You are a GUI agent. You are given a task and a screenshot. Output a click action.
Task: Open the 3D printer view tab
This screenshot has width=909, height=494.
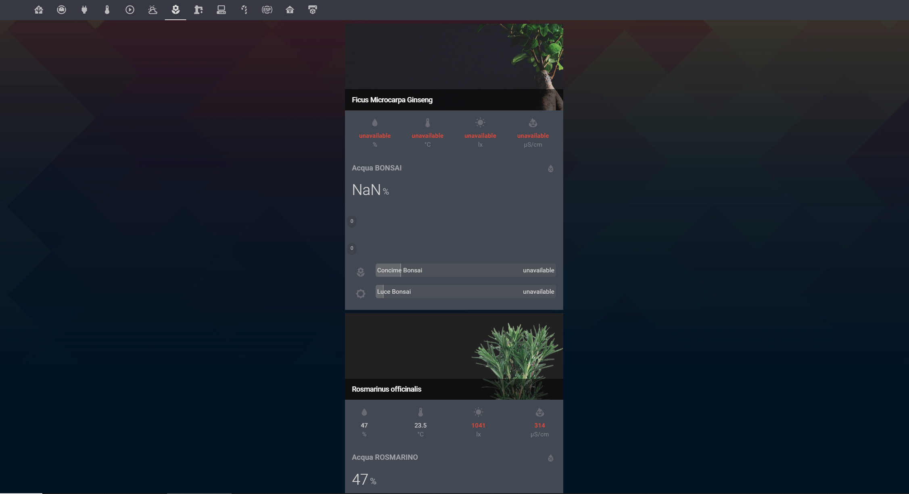pos(313,10)
